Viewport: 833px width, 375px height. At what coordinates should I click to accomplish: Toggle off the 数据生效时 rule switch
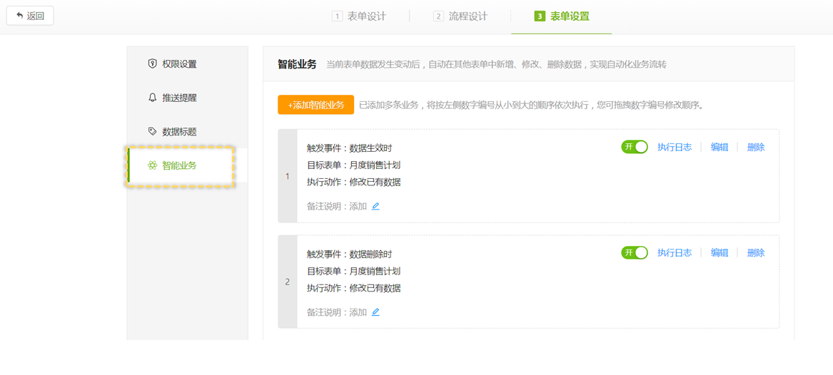(x=635, y=147)
